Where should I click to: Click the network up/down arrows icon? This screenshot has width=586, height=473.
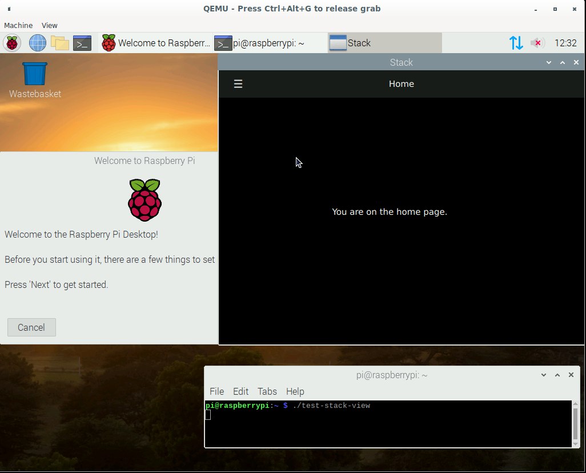516,43
